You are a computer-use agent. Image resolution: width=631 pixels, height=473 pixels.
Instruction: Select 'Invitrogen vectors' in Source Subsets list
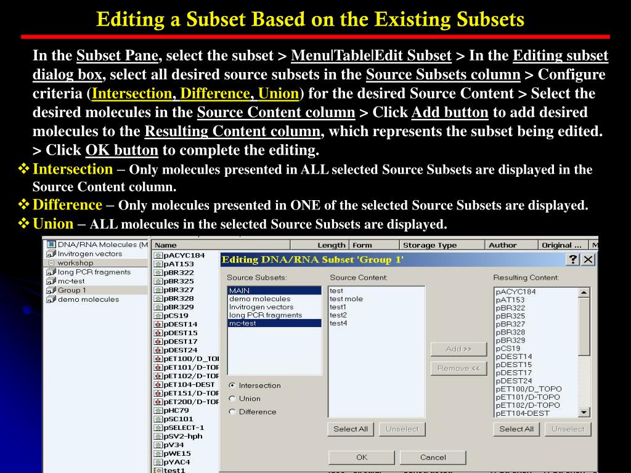[261, 307]
